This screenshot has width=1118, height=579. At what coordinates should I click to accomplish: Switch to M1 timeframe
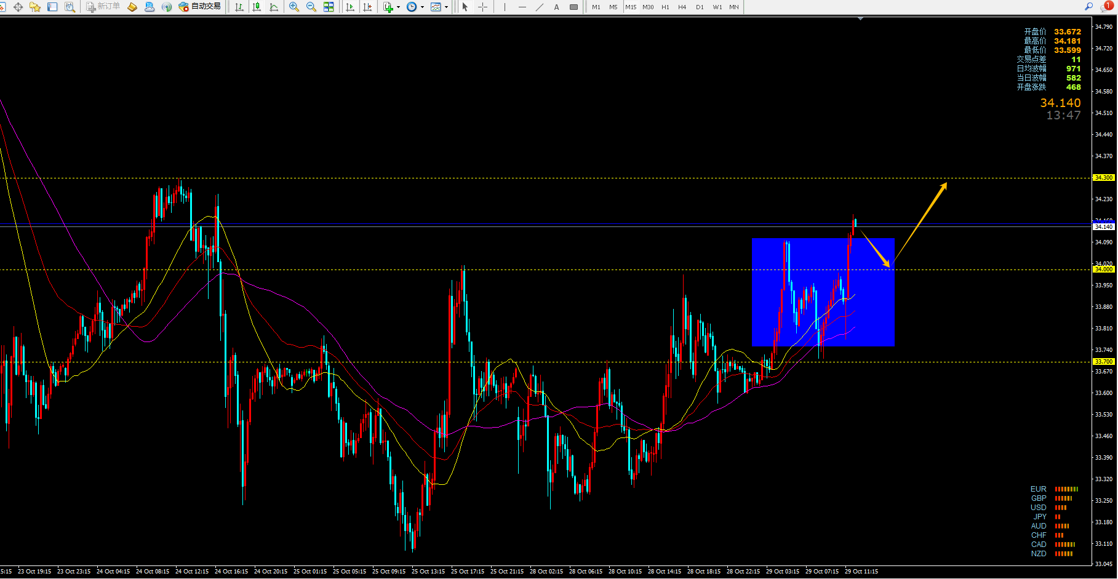pyautogui.click(x=596, y=7)
